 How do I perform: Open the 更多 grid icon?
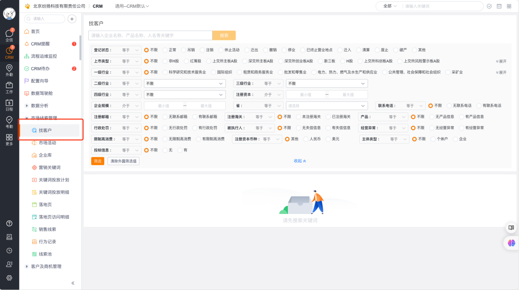(x=9, y=140)
